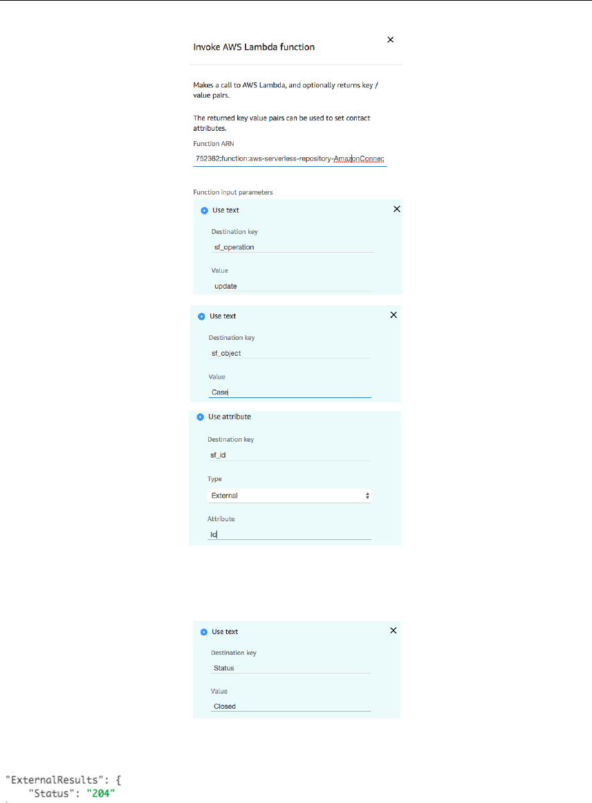Edit the Status destination key field
Viewport: 592px width, 803px height.
tap(290, 668)
